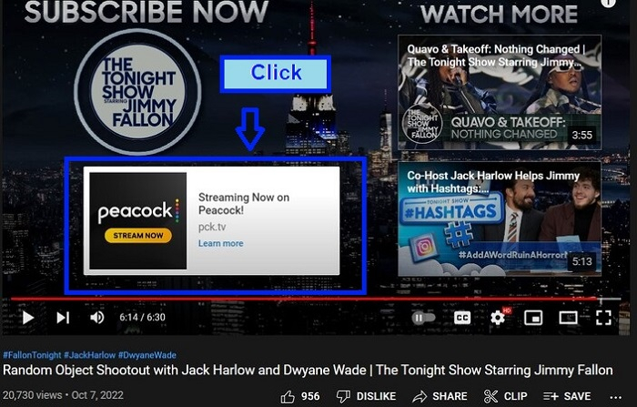Mute the video volume
The height and width of the screenshot is (407, 637).
96,318
